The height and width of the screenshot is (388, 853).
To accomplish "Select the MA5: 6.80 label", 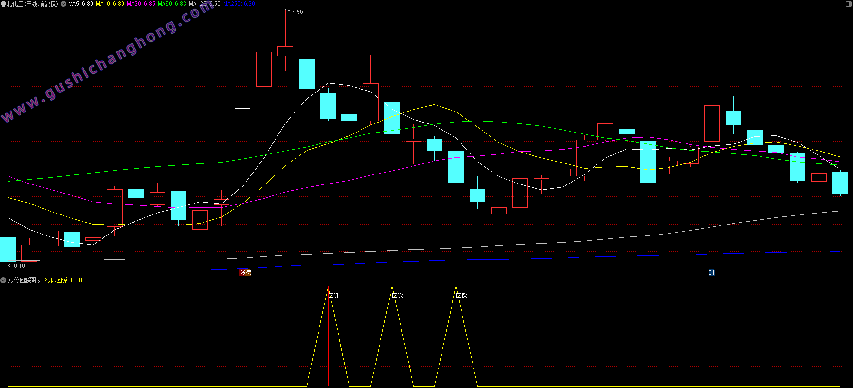I will click(81, 4).
